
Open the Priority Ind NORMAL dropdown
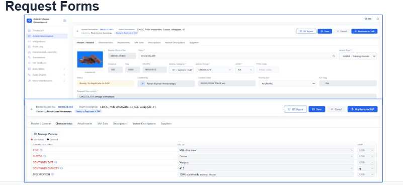(287, 84)
